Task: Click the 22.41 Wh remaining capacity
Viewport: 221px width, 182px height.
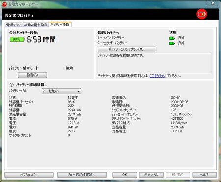Action: [74, 110]
